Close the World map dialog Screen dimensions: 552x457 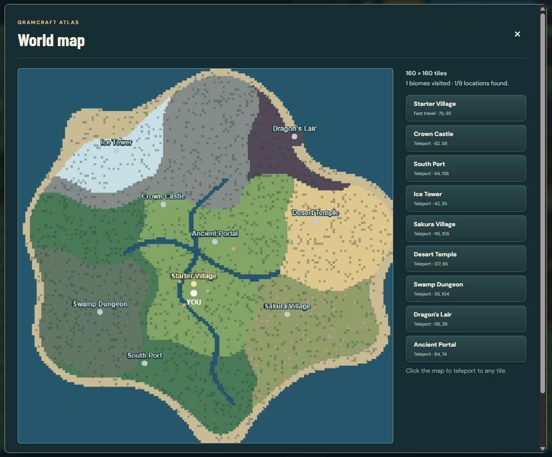tap(517, 34)
